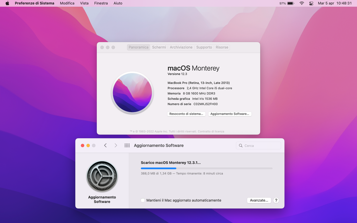The image size is (357, 223).
Task: Click serial number C02MKJS2FH00
Action: click(206, 104)
